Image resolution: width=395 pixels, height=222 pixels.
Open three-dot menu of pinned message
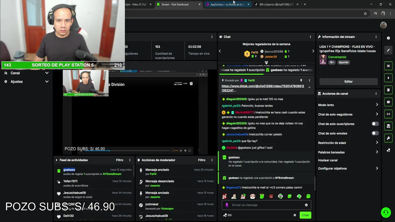(x=309, y=80)
